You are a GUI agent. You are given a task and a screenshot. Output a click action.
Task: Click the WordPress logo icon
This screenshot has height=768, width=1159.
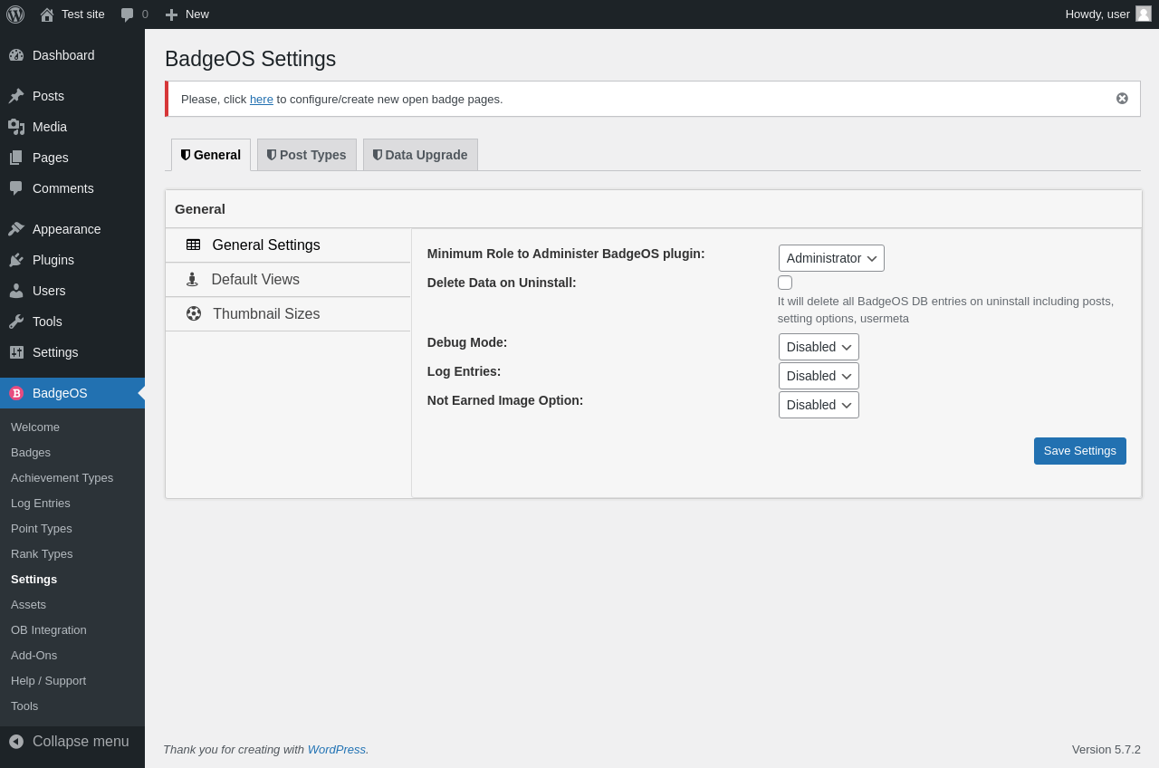coord(15,14)
